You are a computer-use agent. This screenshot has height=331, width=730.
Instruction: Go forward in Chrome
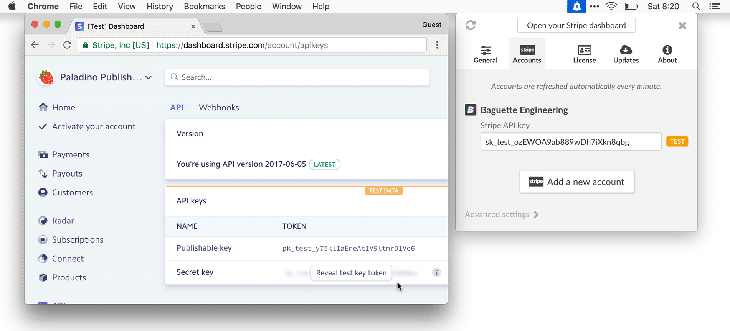(51, 45)
